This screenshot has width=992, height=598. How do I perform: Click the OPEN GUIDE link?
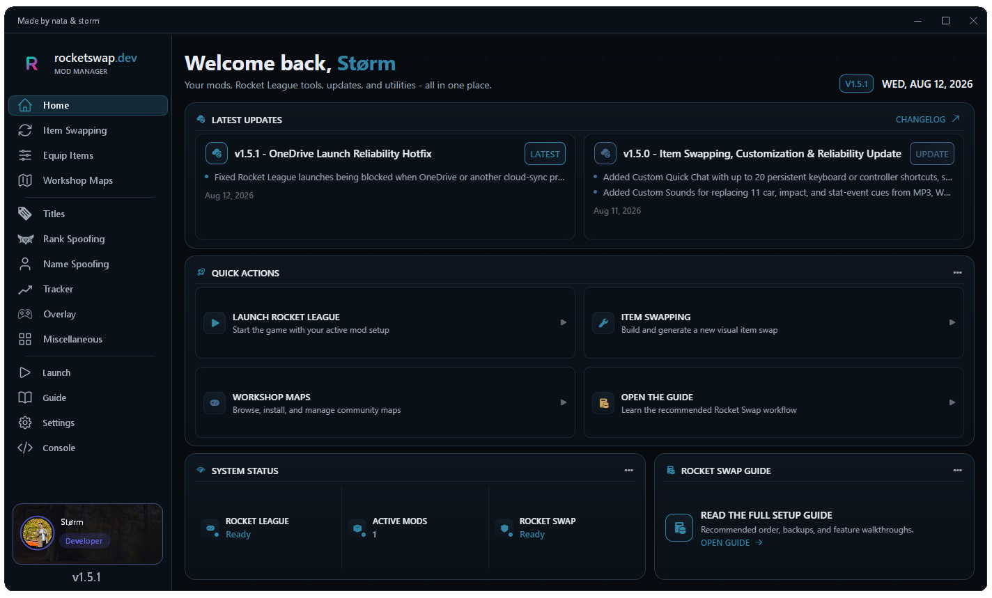pos(731,543)
